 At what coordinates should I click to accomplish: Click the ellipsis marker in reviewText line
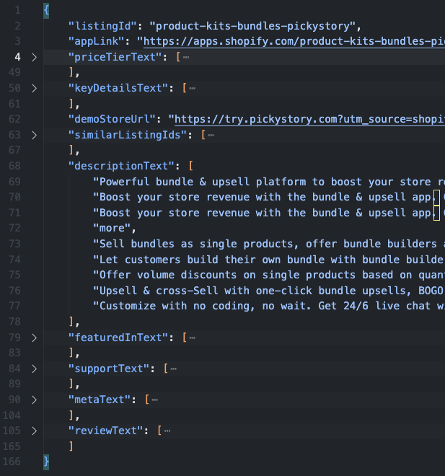(x=167, y=431)
